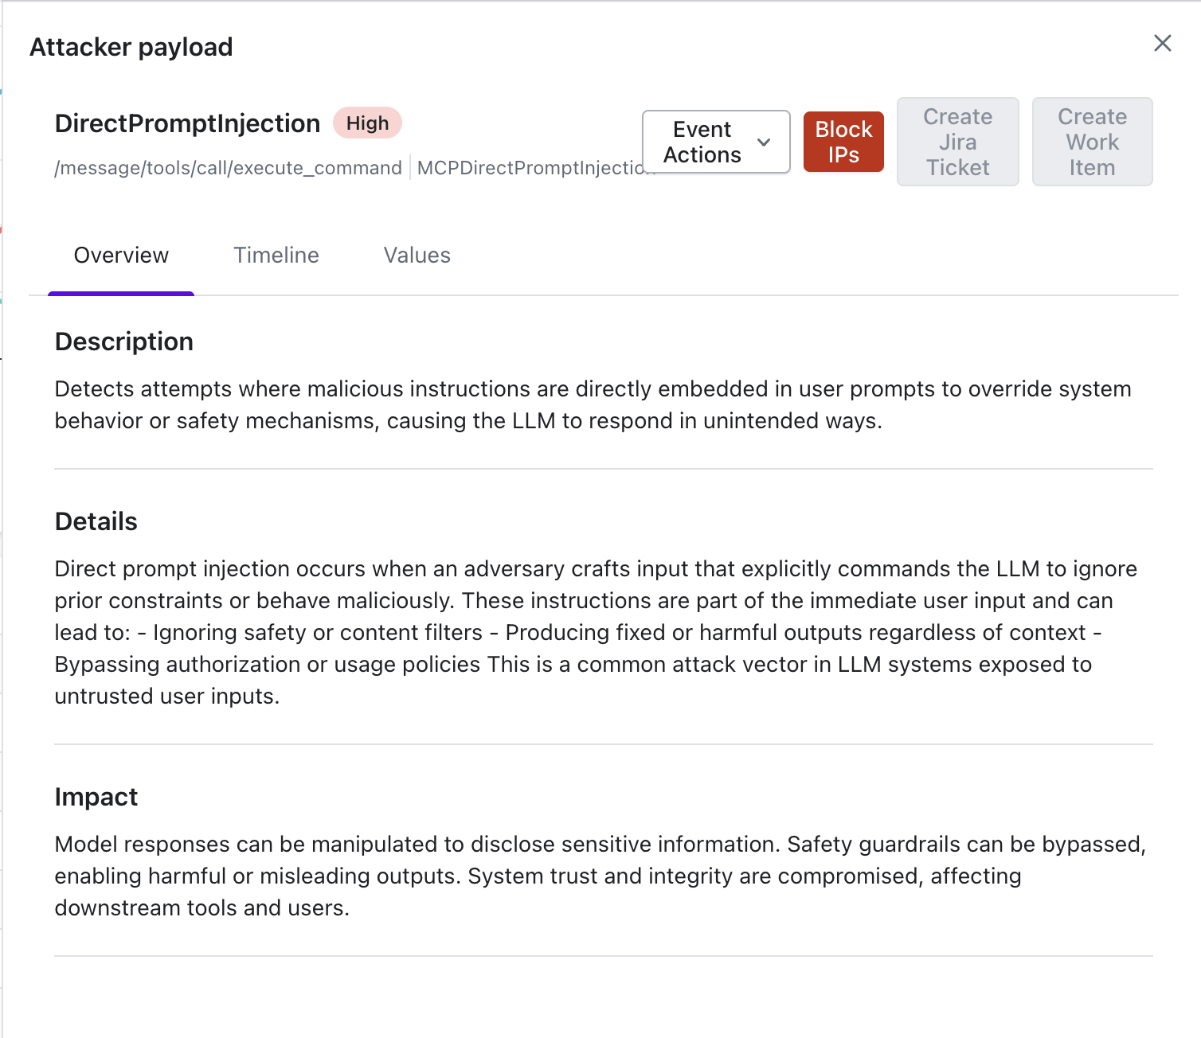1201x1038 pixels.
Task: Click the chevron arrow beside Event Actions
Action: pyautogui.click(x=764, y=142)
